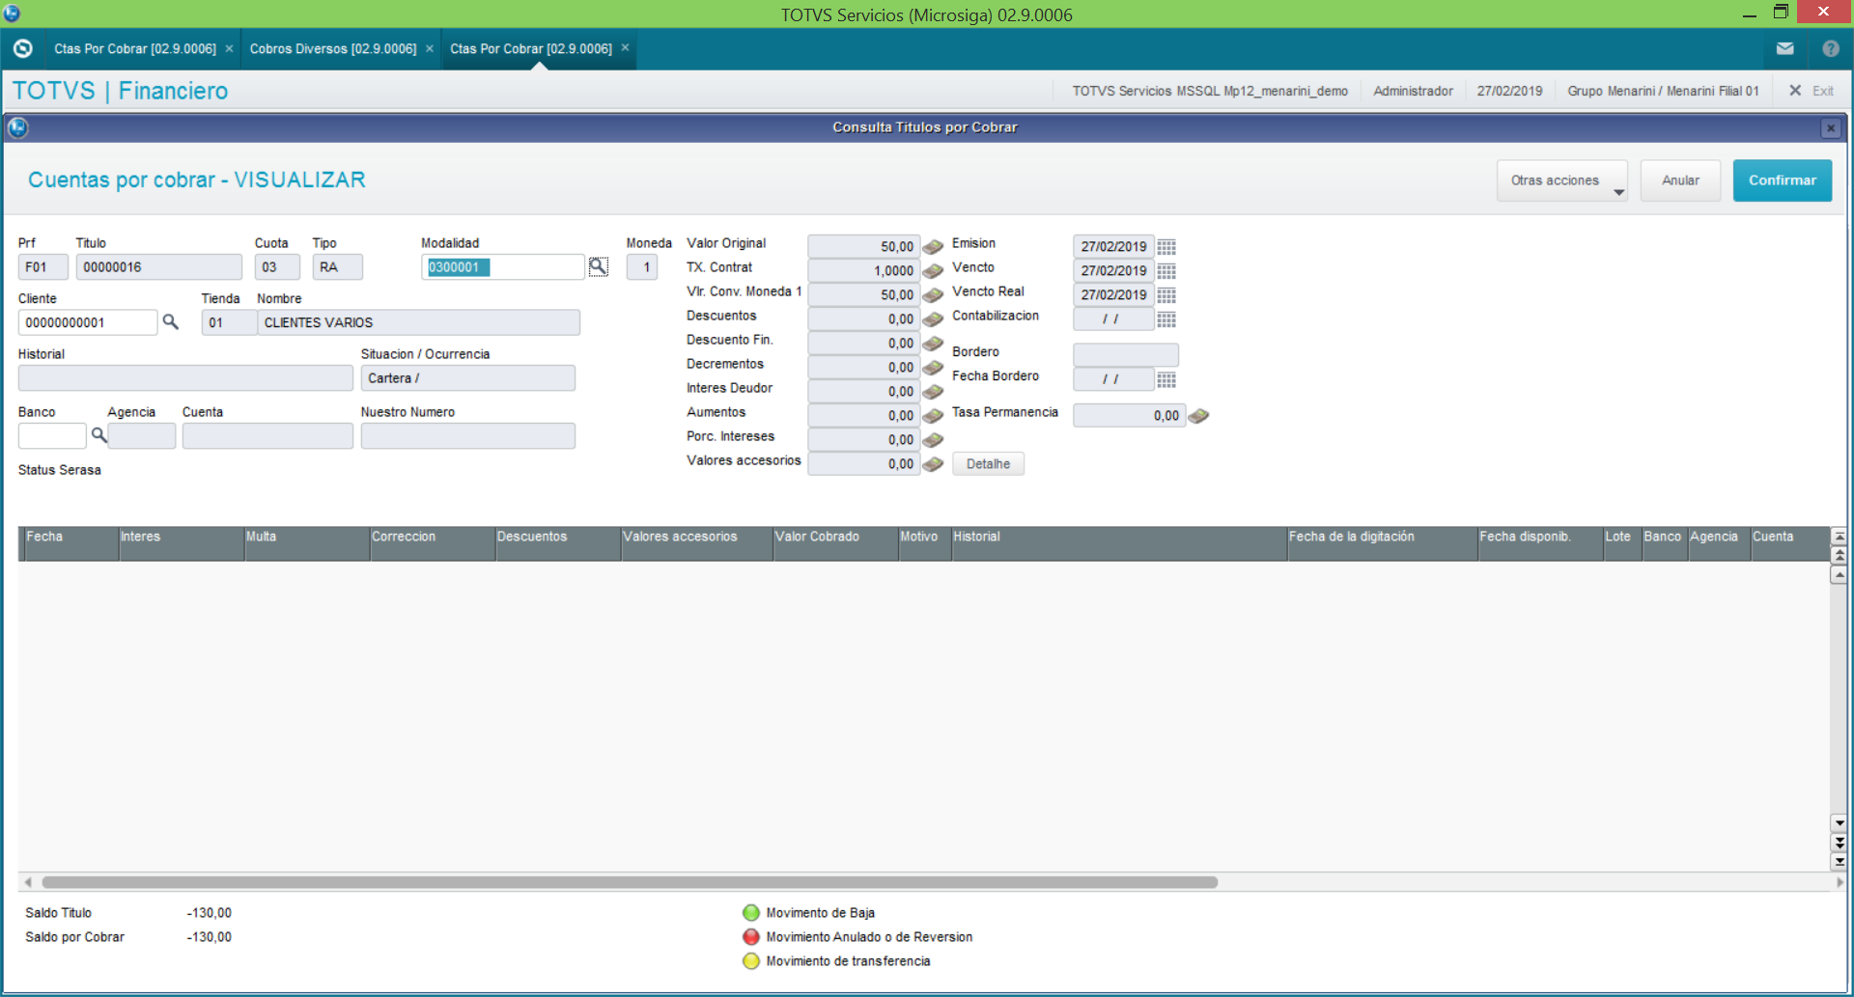Open calculator icon beside Valor Original

click(x=933, y=247)
